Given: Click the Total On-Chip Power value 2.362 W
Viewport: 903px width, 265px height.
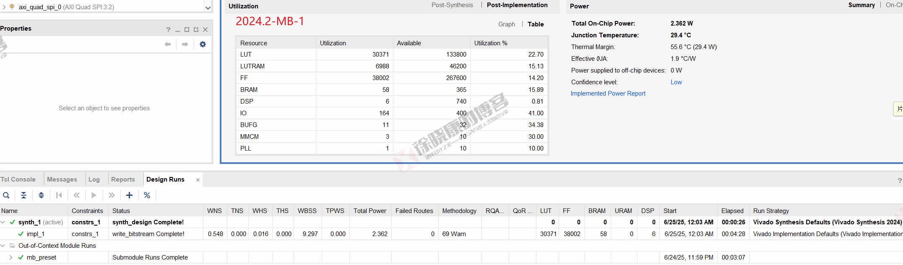Looking at the screenshot, I should tap(682, 23).
